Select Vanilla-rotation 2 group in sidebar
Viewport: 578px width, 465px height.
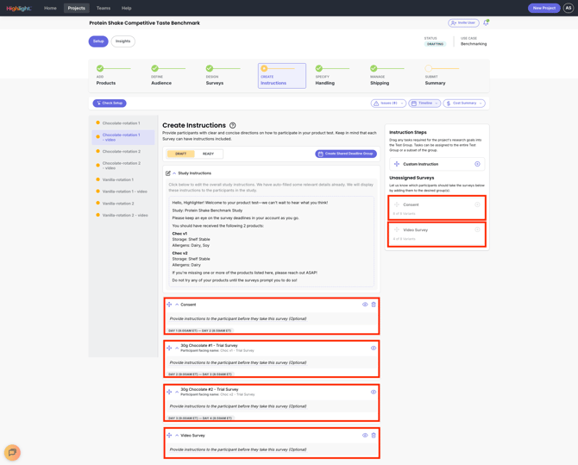[123, 204]
